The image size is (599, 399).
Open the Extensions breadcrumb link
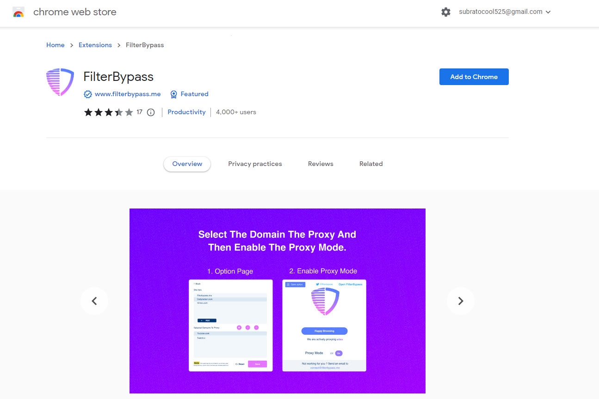(95, 45)
